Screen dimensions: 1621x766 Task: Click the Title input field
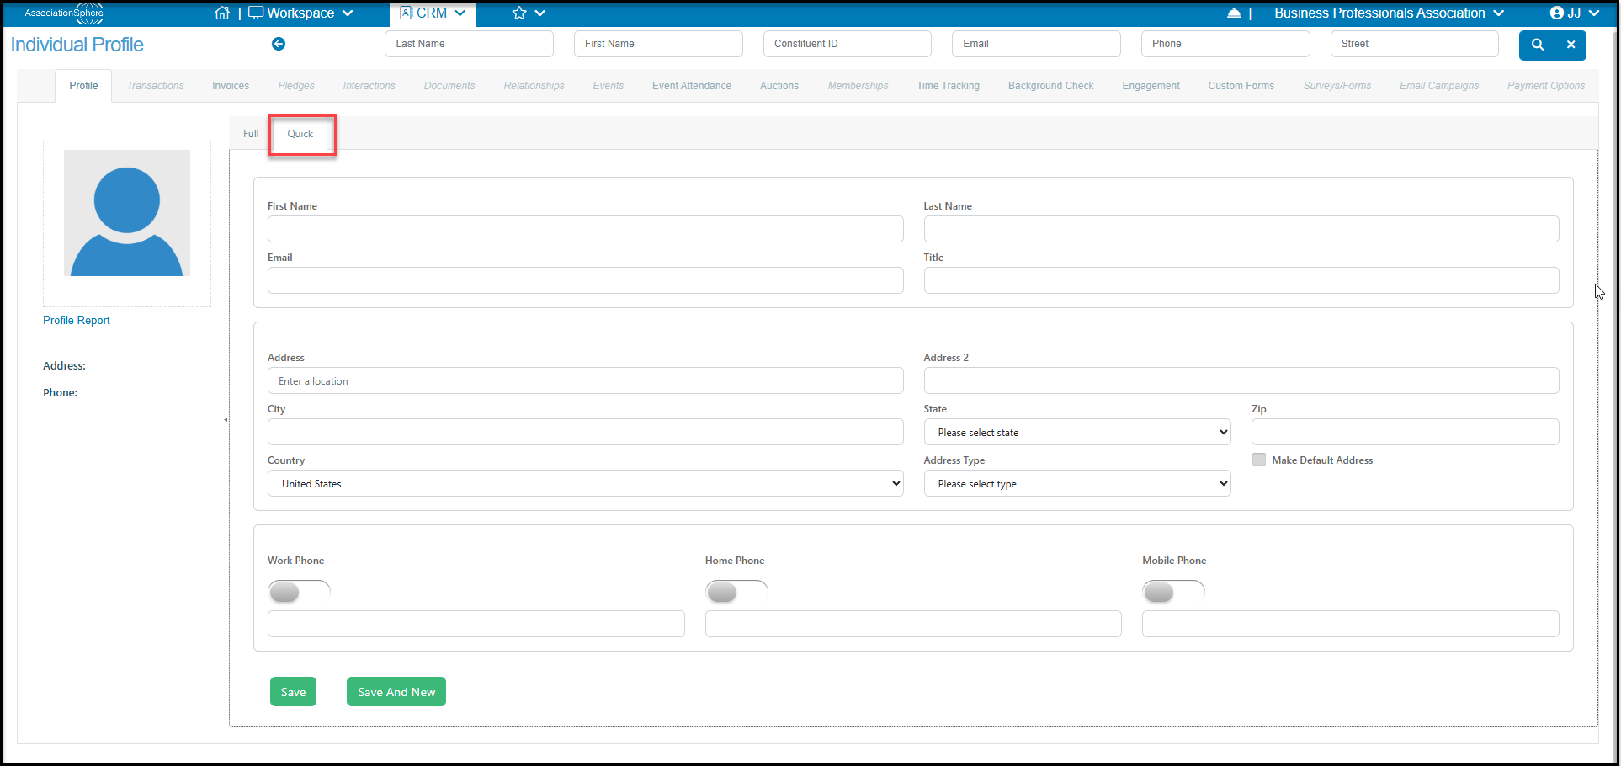(1241, 280)
